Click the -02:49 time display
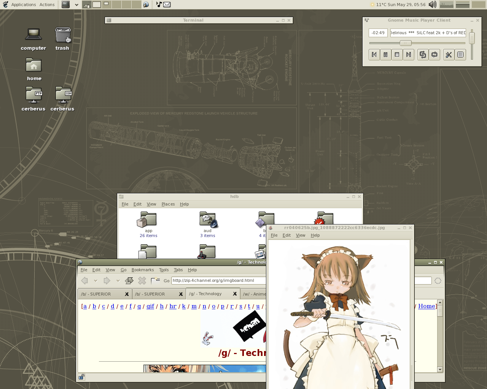The image size is (487, 389). tap(378, 33)
